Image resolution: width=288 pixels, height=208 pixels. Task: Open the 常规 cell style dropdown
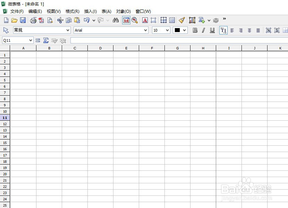tap(68, 30)
